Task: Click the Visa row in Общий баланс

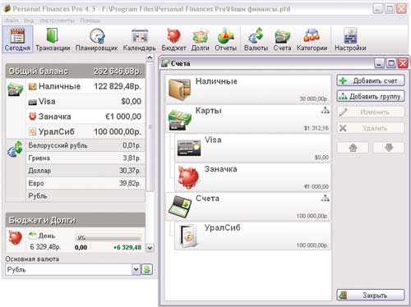Action: tap(85, 102)
